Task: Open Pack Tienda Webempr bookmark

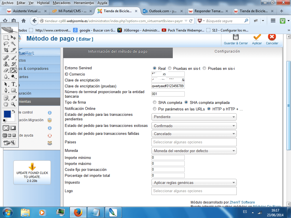Action: coord(182,30)
